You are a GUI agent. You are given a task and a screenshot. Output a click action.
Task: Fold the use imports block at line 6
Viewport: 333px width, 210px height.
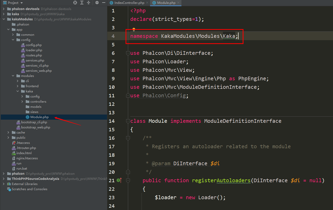click(128, 53)
